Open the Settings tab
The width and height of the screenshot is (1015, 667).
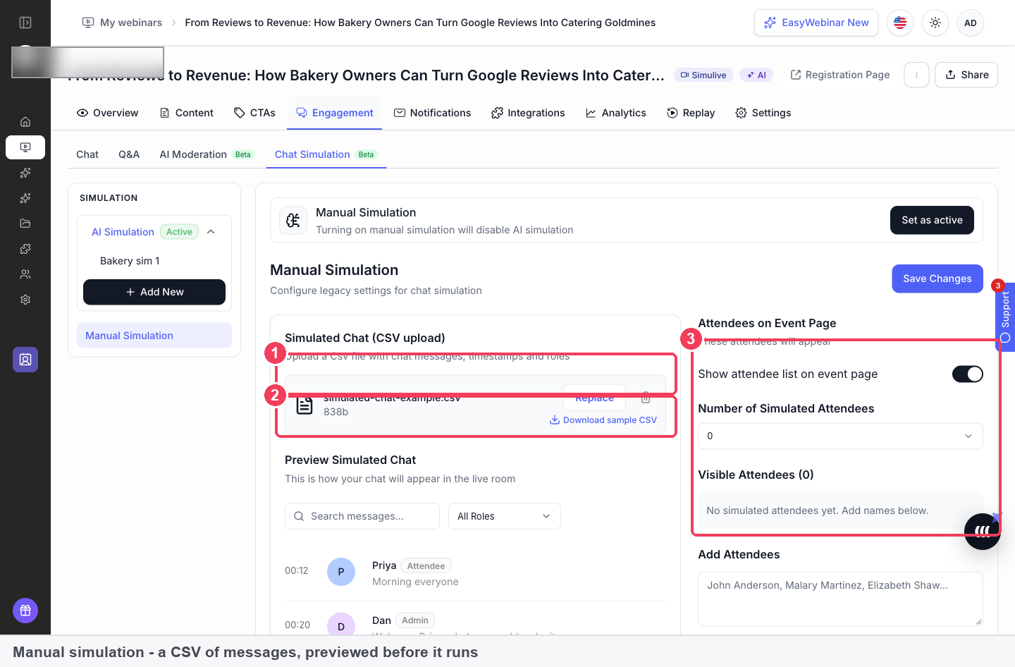tap(763, 113)
